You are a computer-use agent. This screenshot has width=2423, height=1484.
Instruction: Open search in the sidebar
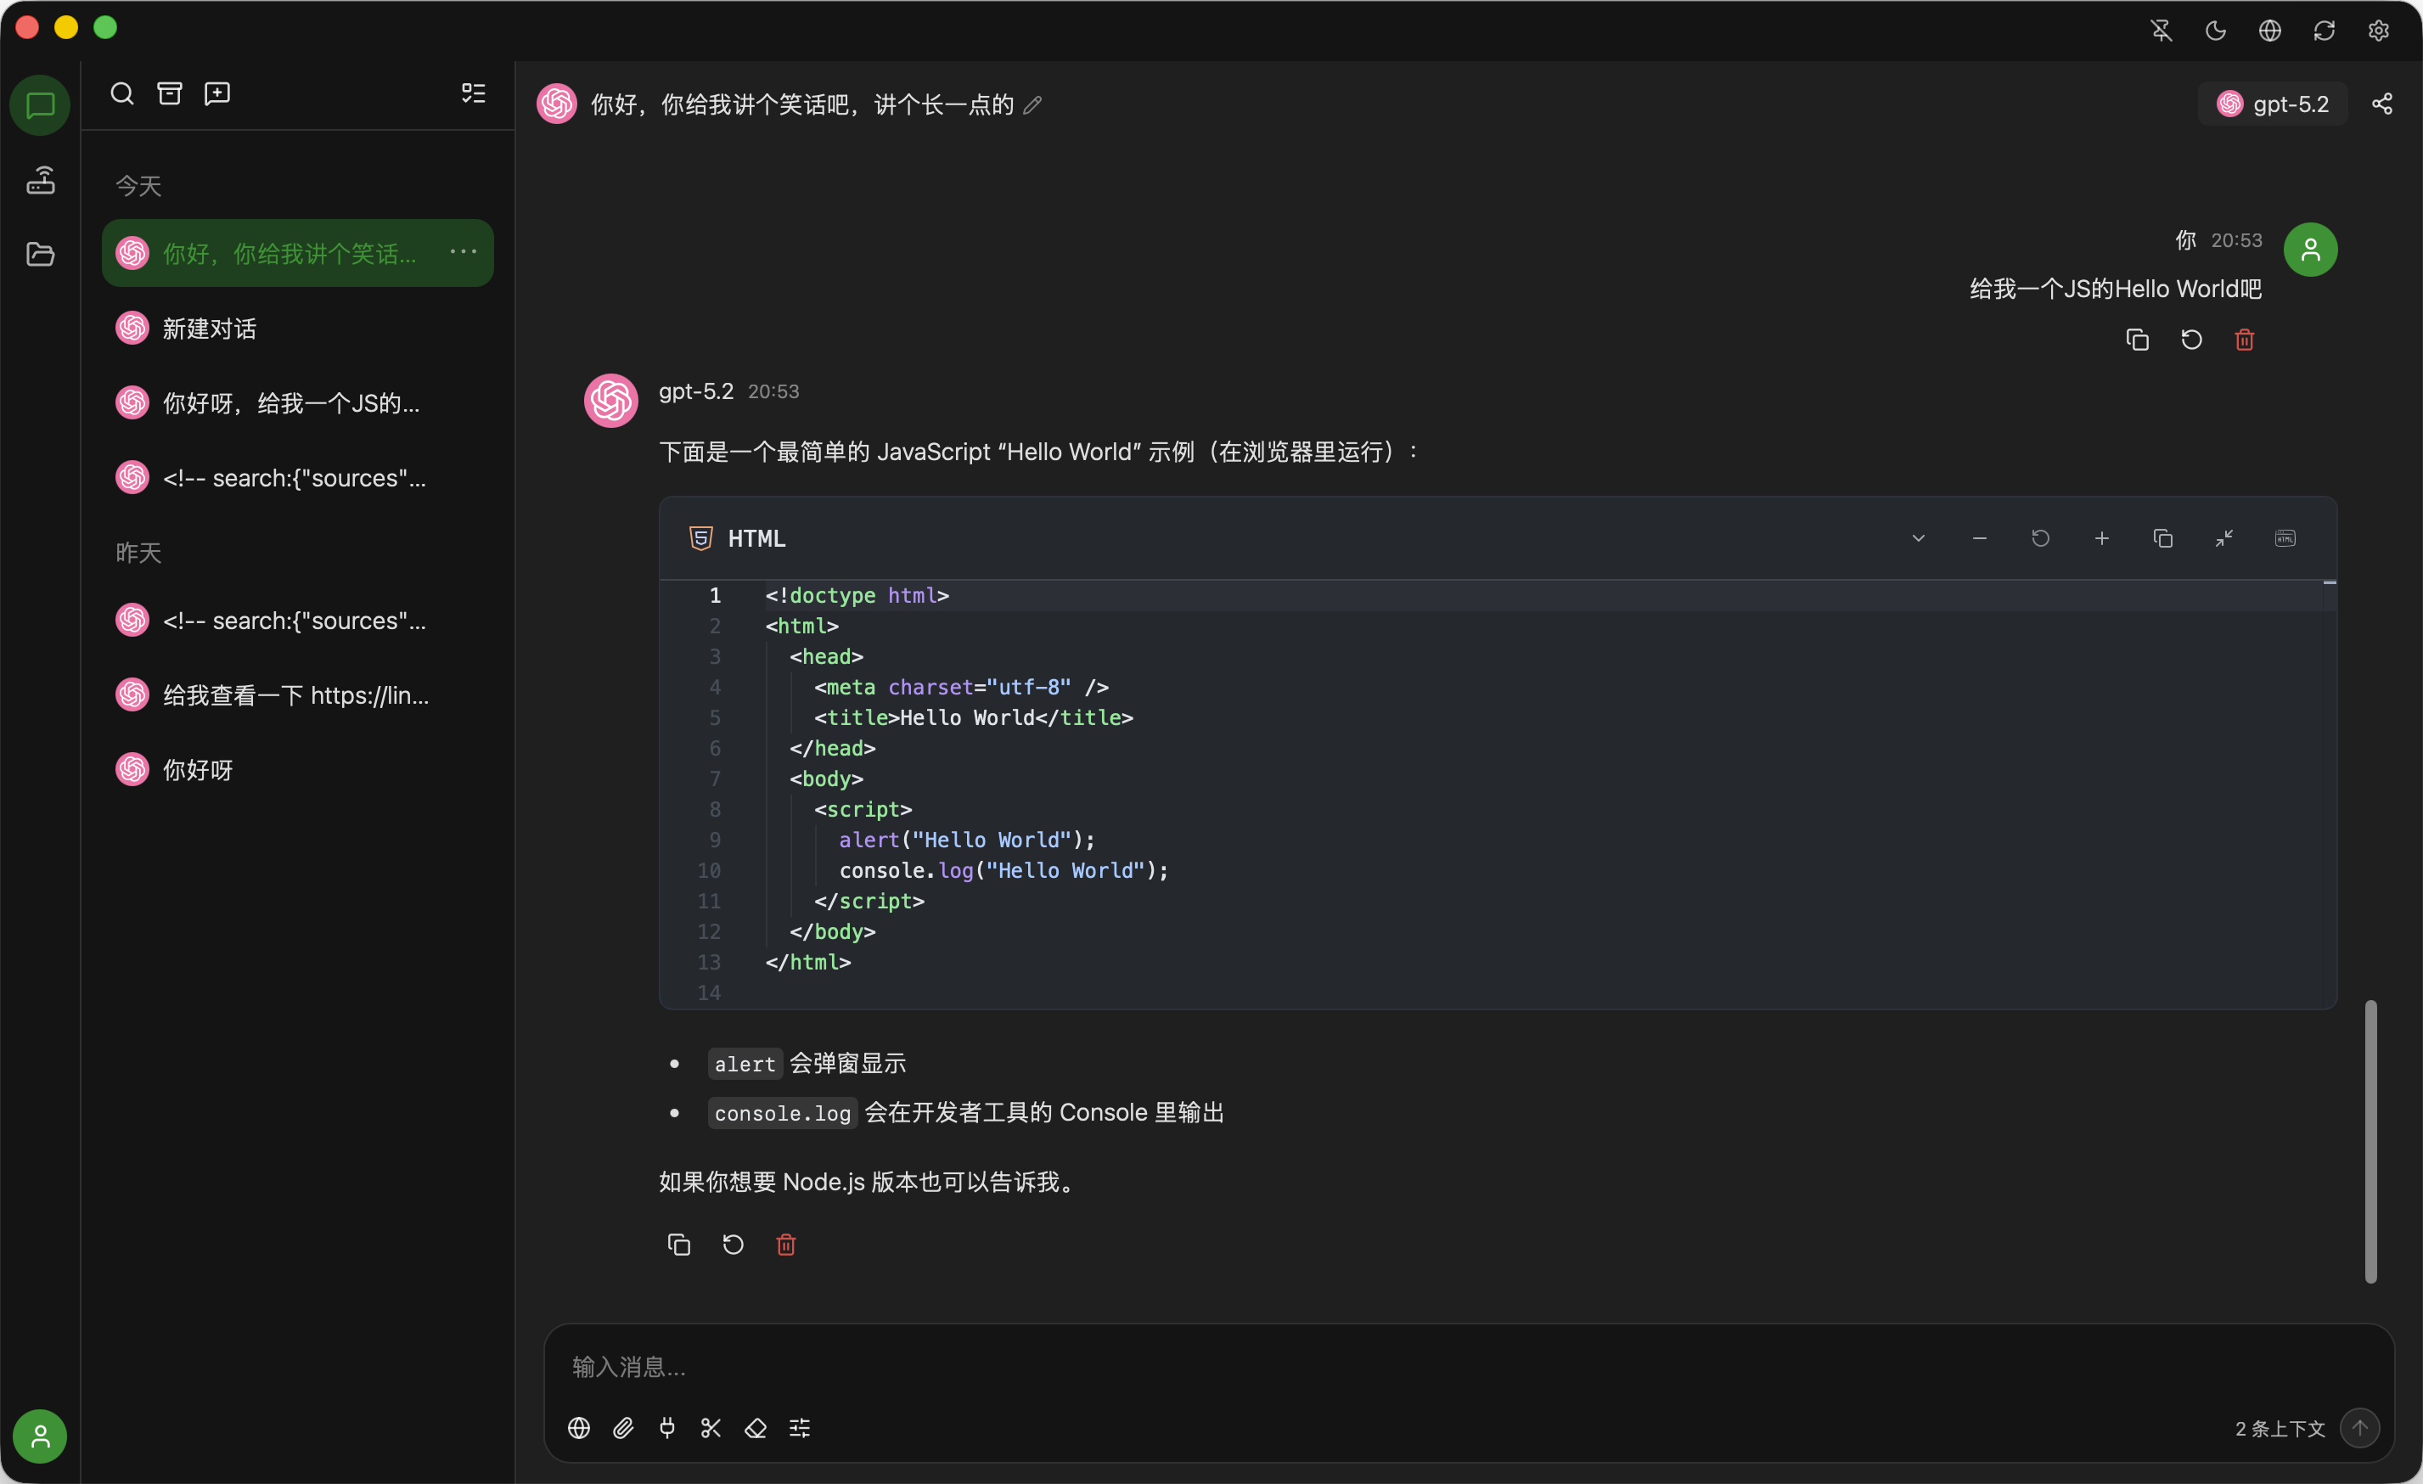coord(122,93)
